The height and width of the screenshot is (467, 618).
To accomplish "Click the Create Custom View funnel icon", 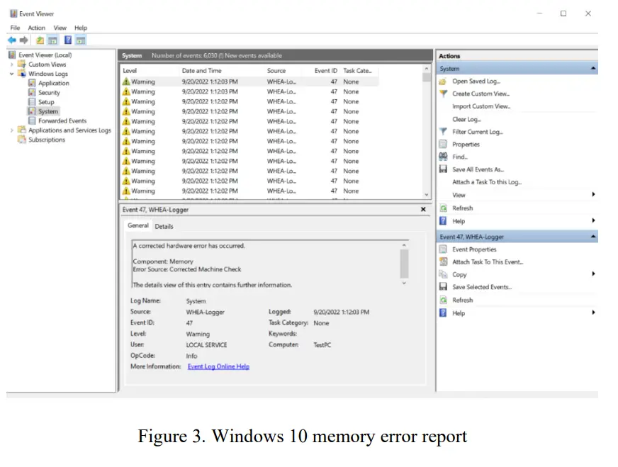I will tap(442, 92).
